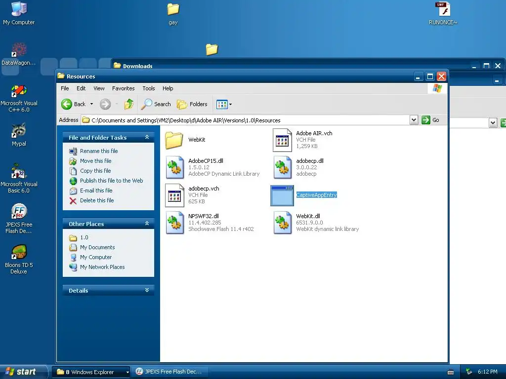Open the Edit menu

[x=81, y=88]
